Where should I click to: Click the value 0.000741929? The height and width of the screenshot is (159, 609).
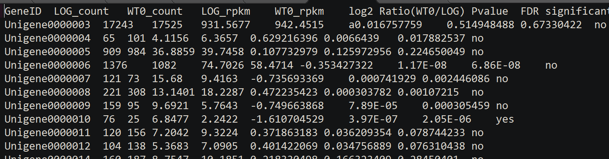[x=382, y=79]
